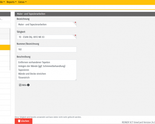This screenshot has width=155, height=124.
Task: Click the 'Maler- und Tapezierarbeiten' panel header
Action: 85,14
